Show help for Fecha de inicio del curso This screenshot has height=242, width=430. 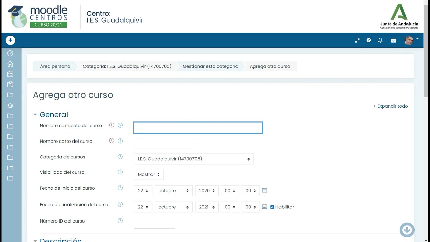point(120,188)
